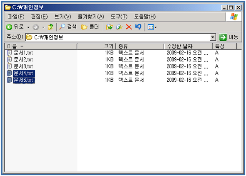Open the 파일(F) menu
Image resolution: width=246 pixels, height=176 pixels.
[x=16, y=17]
